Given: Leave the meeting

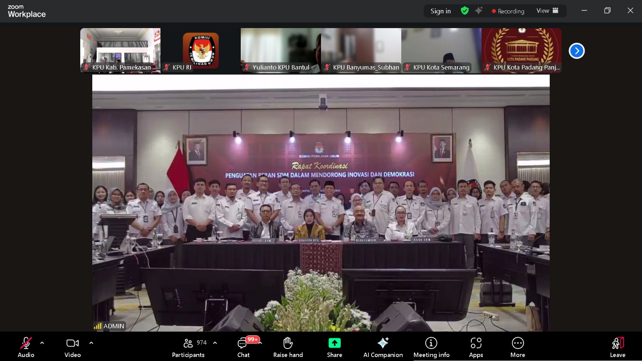Looking at the screenshot, I should pos(618,347).
